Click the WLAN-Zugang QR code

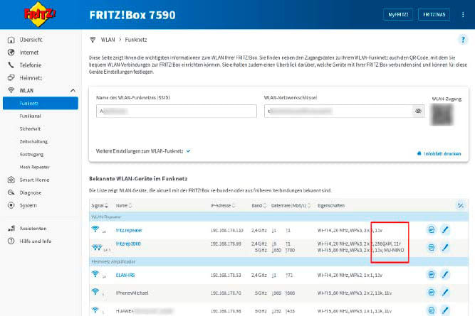(x=442, y=114)
